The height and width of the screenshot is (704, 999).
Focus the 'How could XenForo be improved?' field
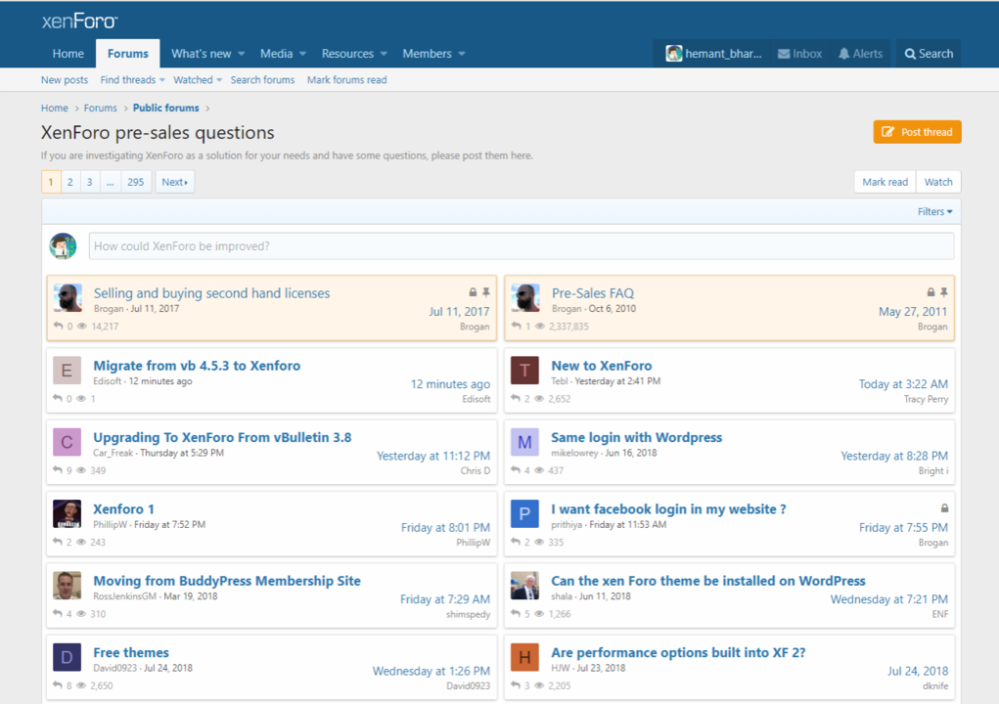tap(522, 245)
